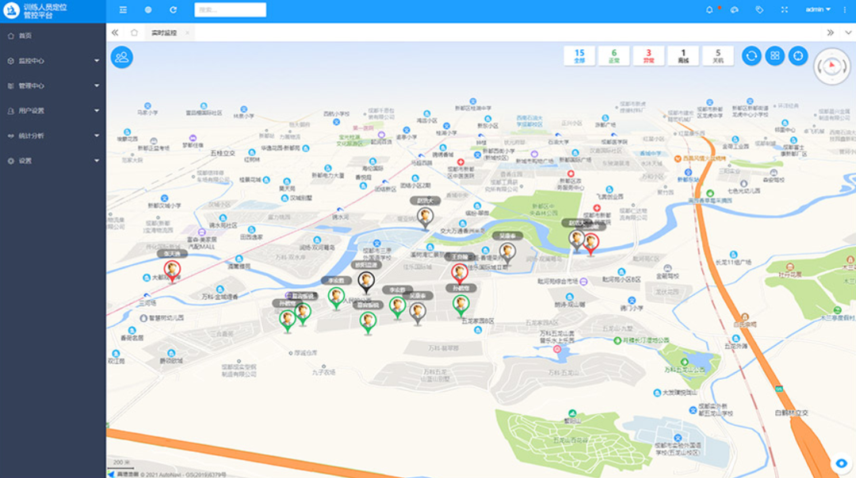Click the platform logo in the header
This screenshot has width=856, height=478.
[11, 10]
